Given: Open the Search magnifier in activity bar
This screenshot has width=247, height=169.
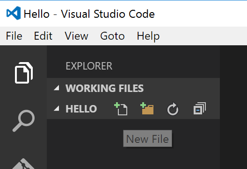Looking at the screenshot, I should pos(24,121).
